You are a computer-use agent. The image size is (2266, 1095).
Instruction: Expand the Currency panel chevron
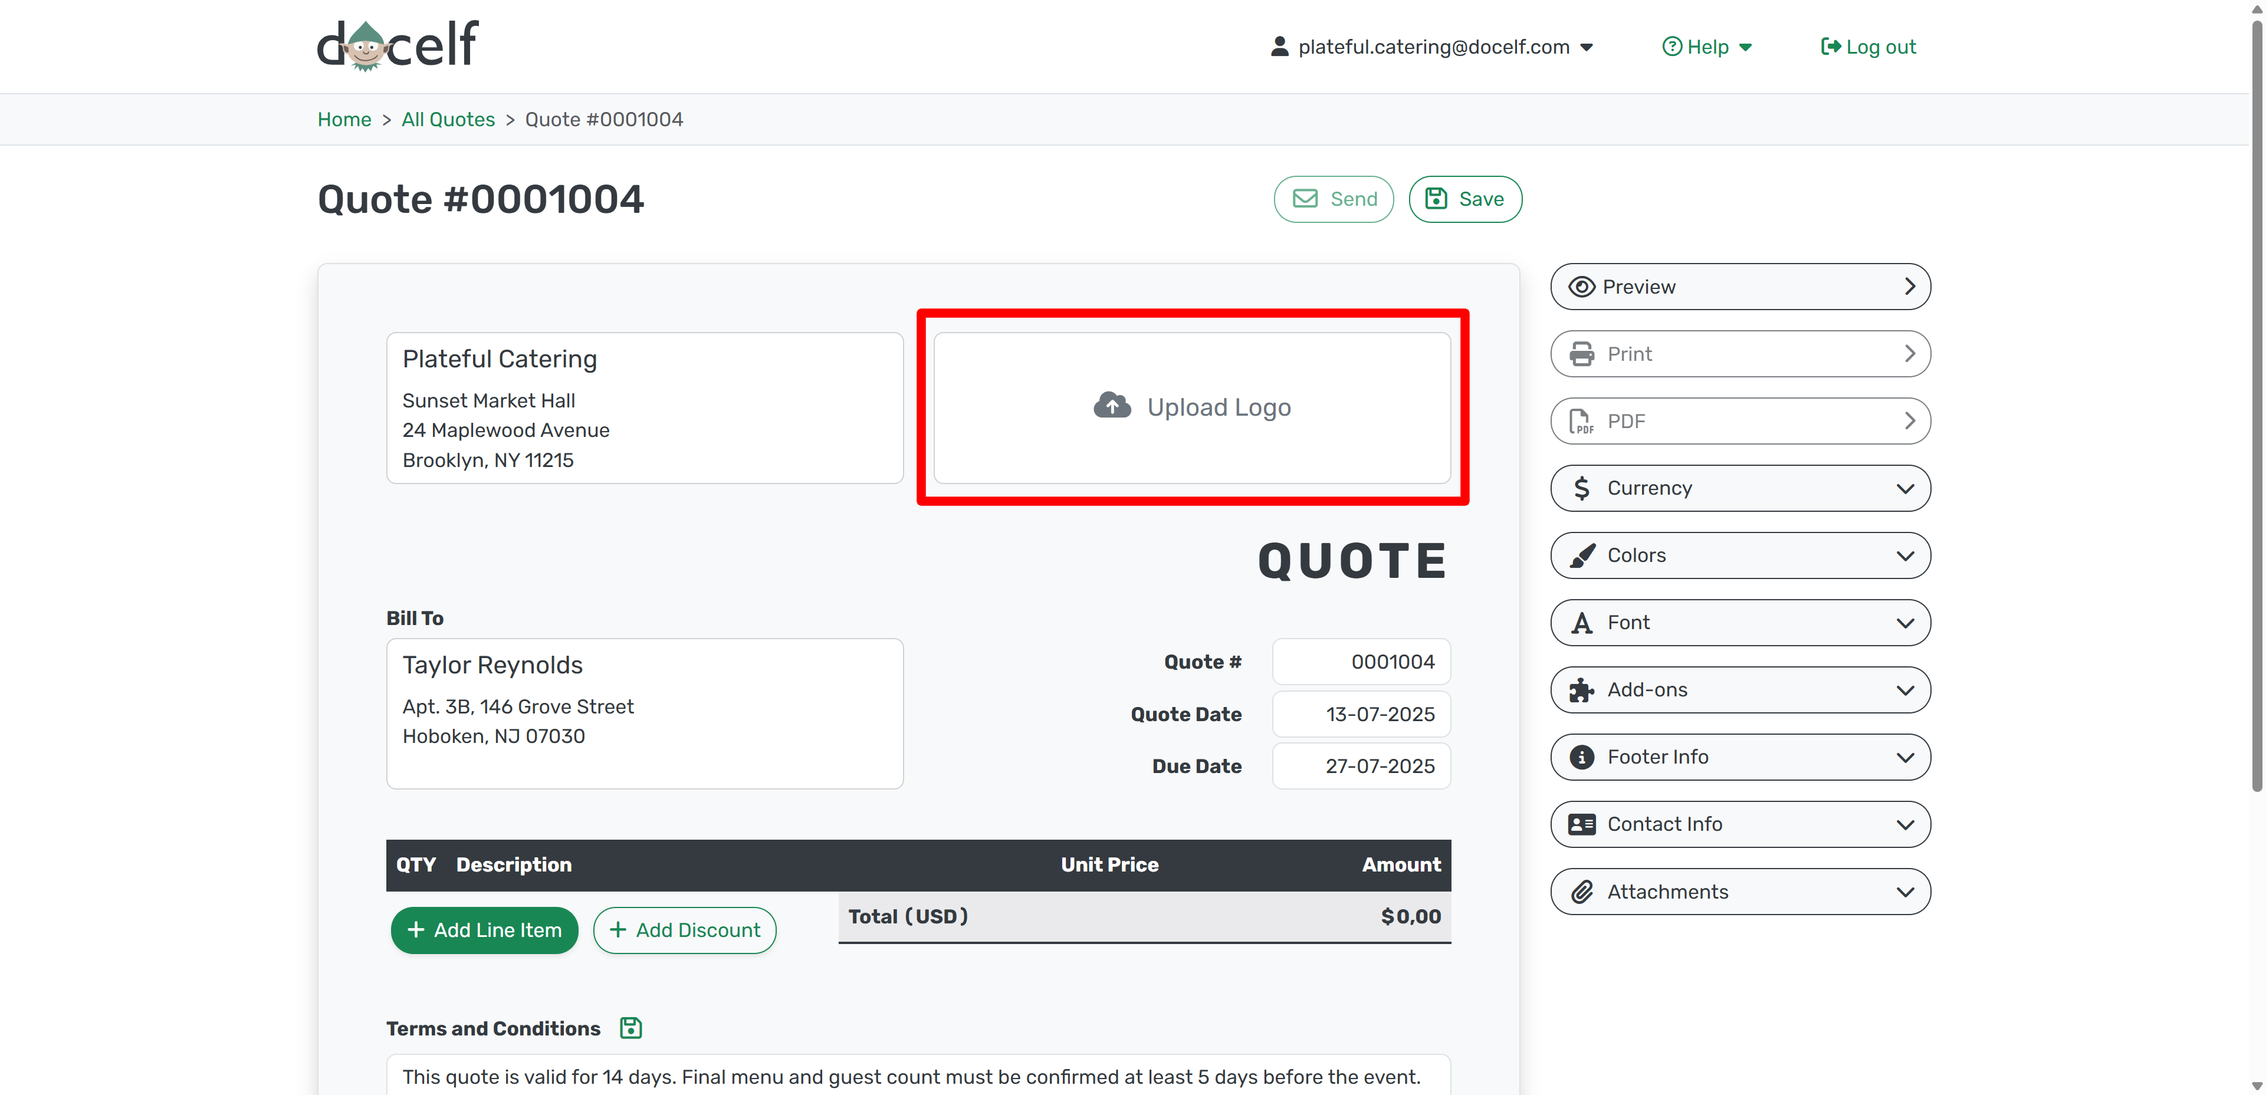pyautogui.click(x=1904, y=489)
